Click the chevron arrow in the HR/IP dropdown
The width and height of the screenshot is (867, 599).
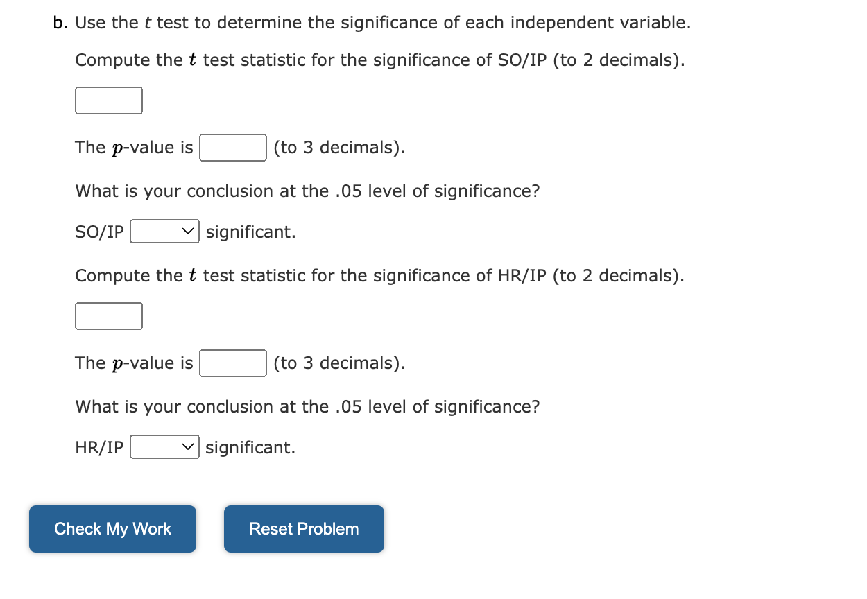pos(187,446)
